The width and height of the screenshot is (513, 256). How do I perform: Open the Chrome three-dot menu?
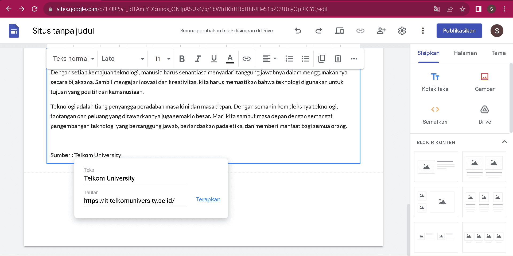(504, 9)
